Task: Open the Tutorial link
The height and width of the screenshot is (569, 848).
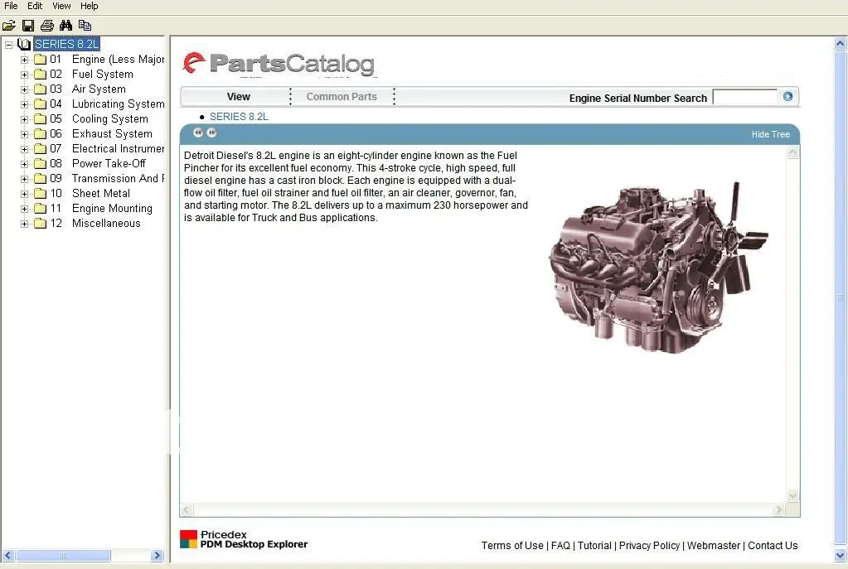Action: pos(594,546)
